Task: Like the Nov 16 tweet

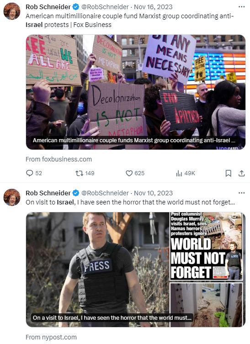Action: click(x=135, y=173)
